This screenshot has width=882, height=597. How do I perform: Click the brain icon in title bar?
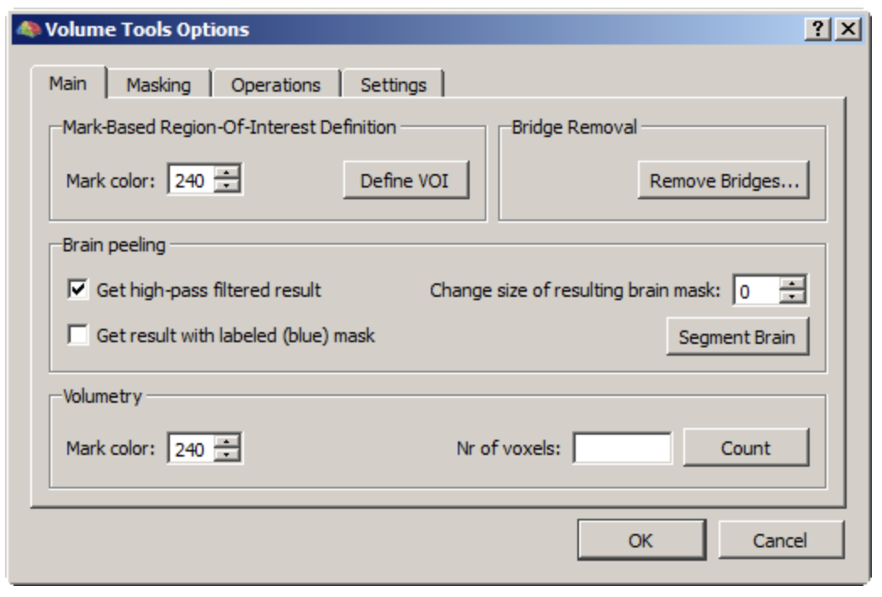pyautogui.click(x=29, y=29)
